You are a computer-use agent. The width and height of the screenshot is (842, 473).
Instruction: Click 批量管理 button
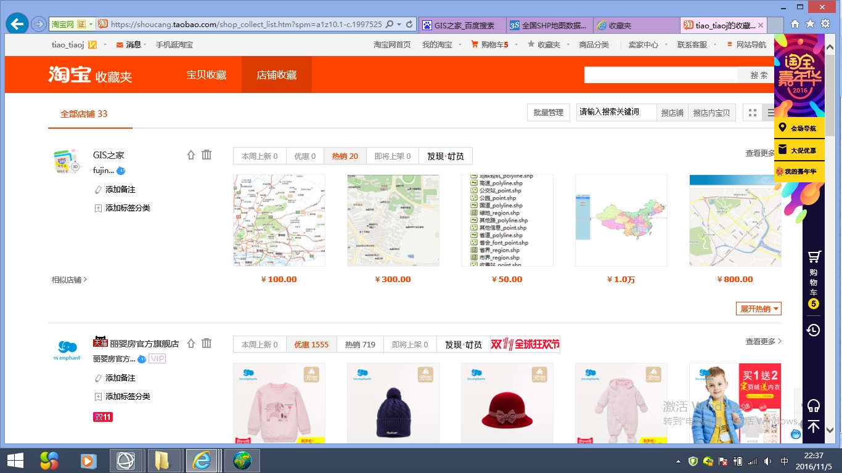(548, 113)
